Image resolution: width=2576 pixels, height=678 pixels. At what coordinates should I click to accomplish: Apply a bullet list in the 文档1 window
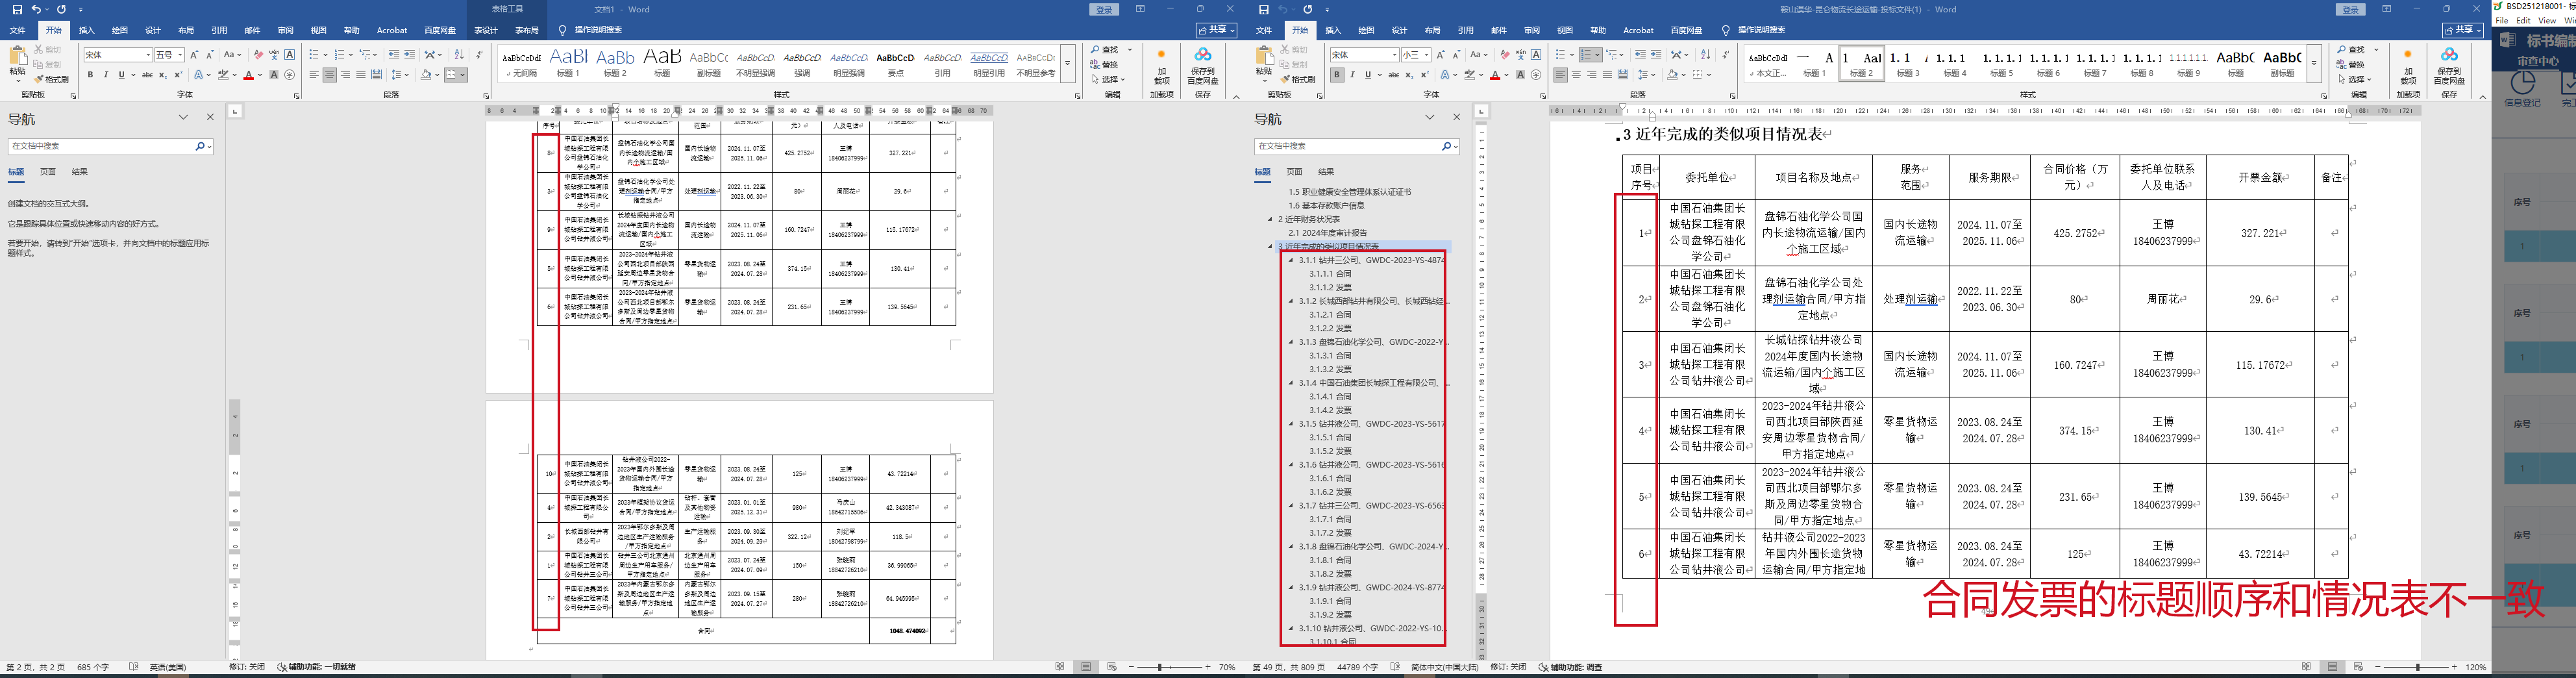click(314, 54)
